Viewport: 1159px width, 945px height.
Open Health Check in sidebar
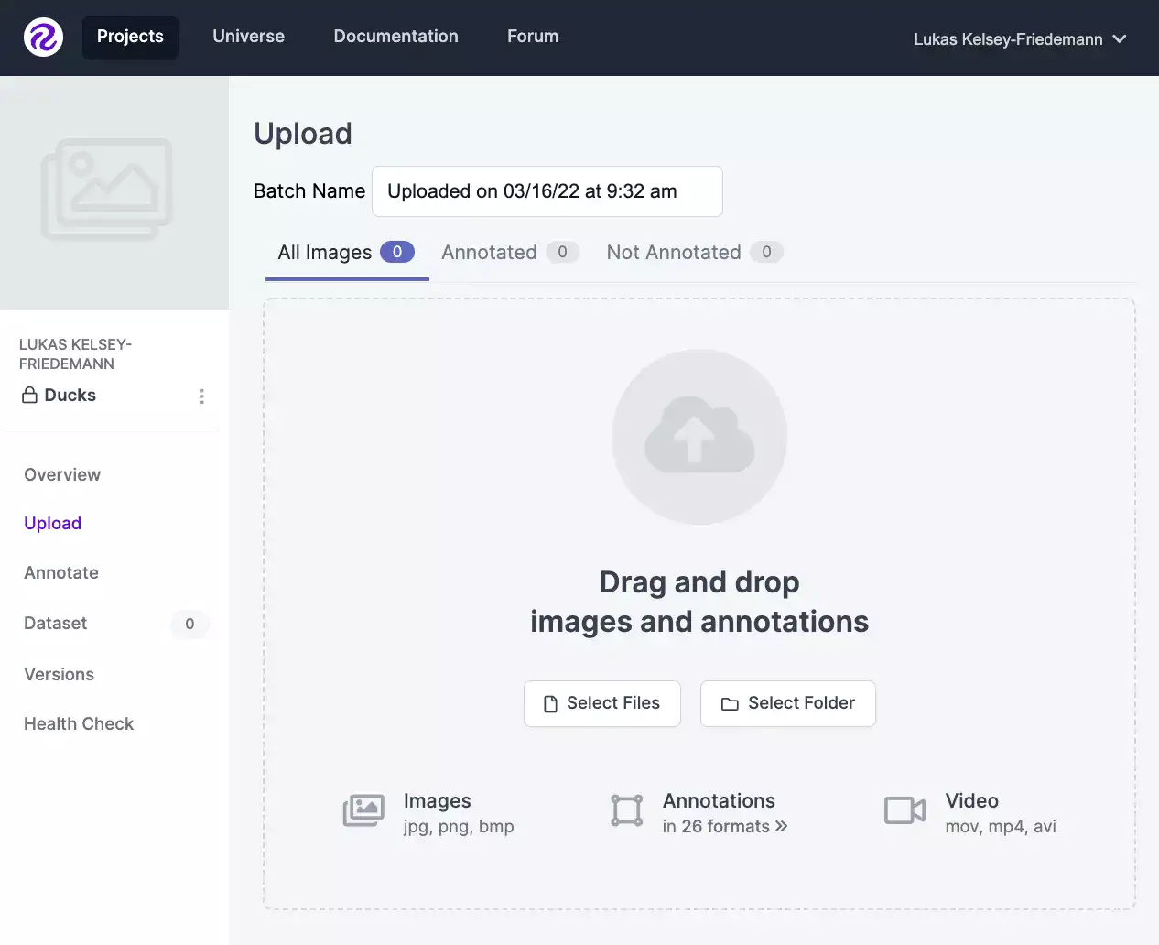click(79, 723)
